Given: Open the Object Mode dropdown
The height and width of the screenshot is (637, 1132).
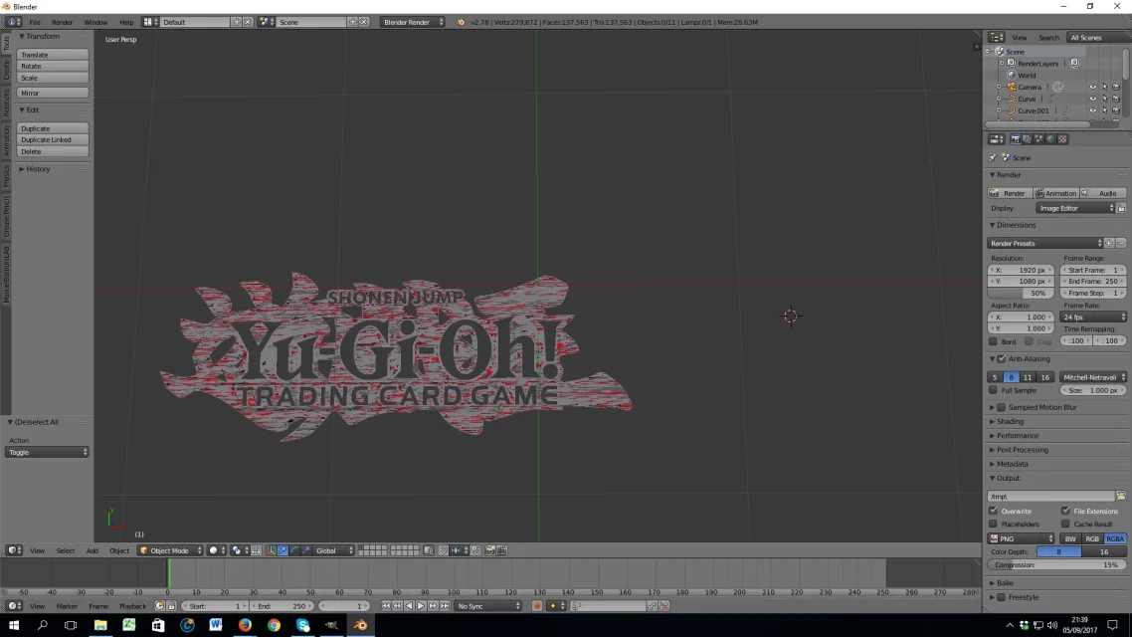Looking at the screenshot, I should tap(170, 550).
